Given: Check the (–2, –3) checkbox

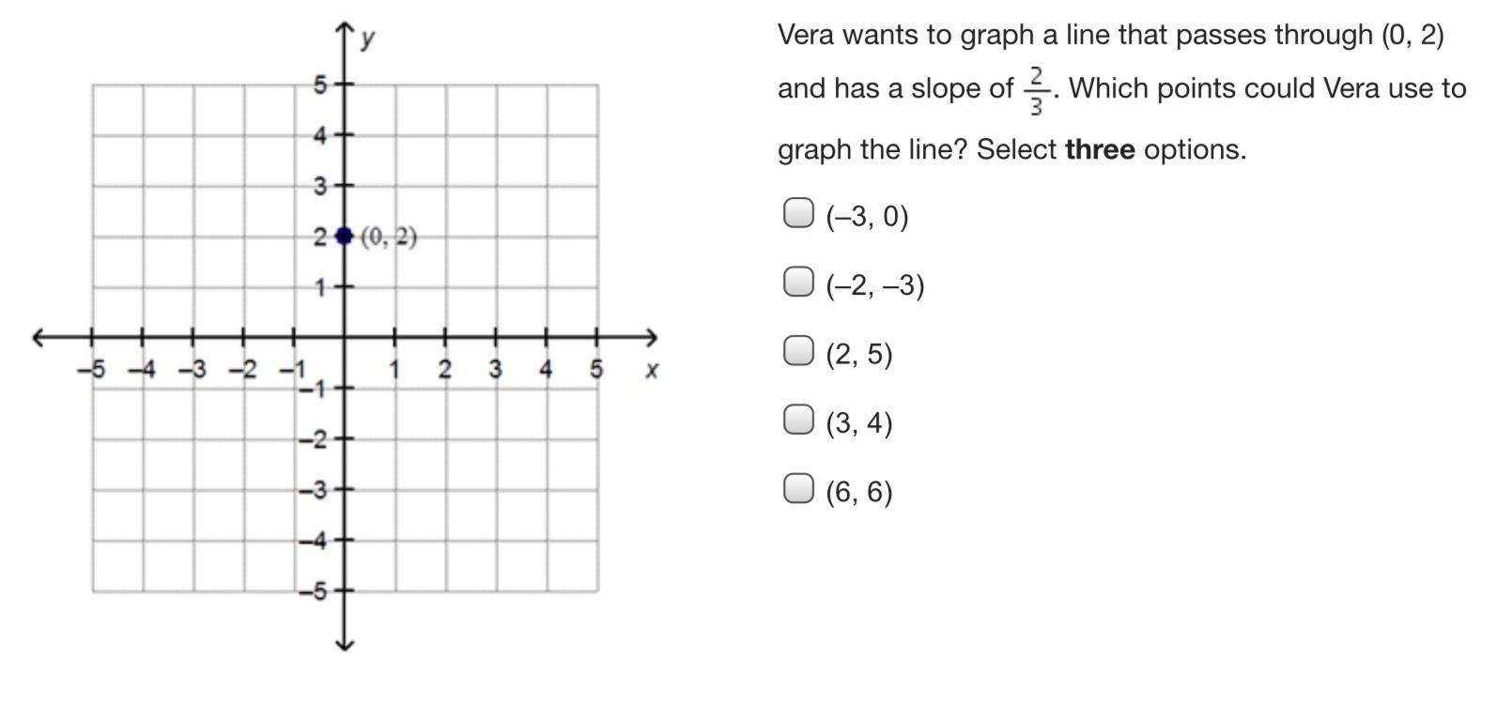Looking at the screenshot, I should click(x=797, y=282).
